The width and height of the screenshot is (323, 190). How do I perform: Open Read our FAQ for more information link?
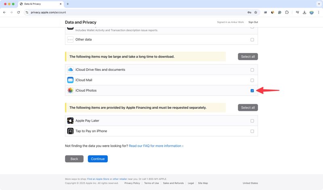156,146
